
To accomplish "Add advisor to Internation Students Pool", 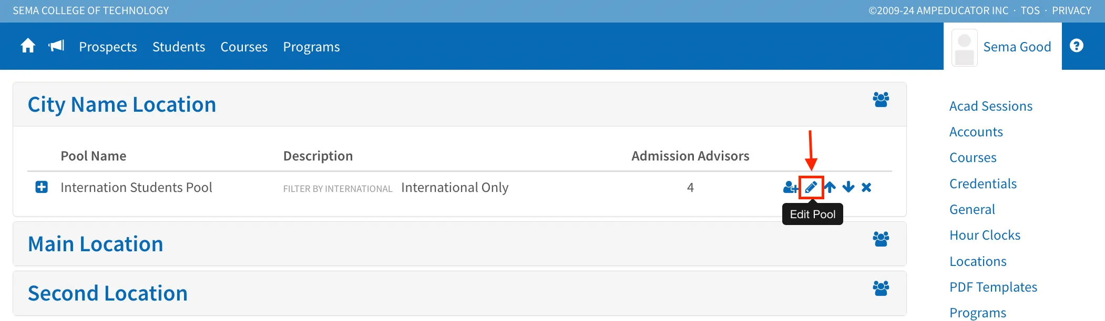I will tap(790, 187).
